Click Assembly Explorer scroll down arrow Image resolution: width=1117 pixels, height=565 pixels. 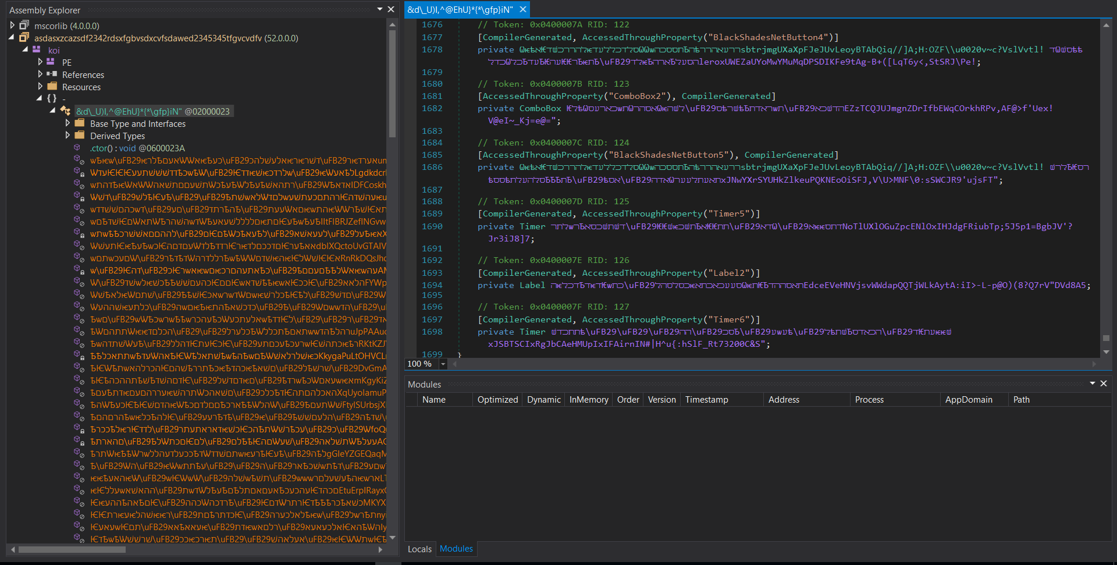click(392, 538)
